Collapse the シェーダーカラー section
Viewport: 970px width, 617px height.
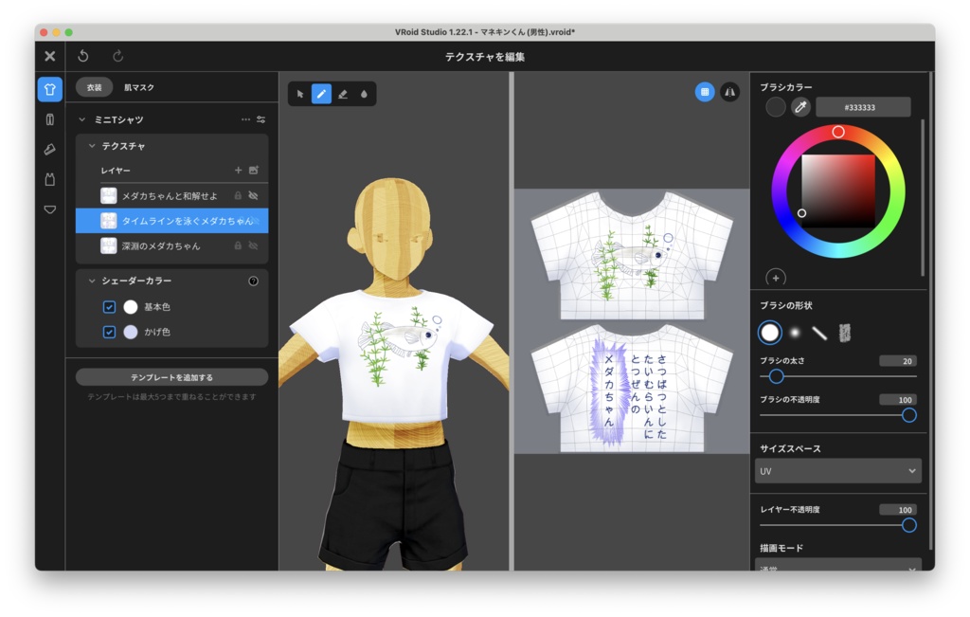point(92,281)
